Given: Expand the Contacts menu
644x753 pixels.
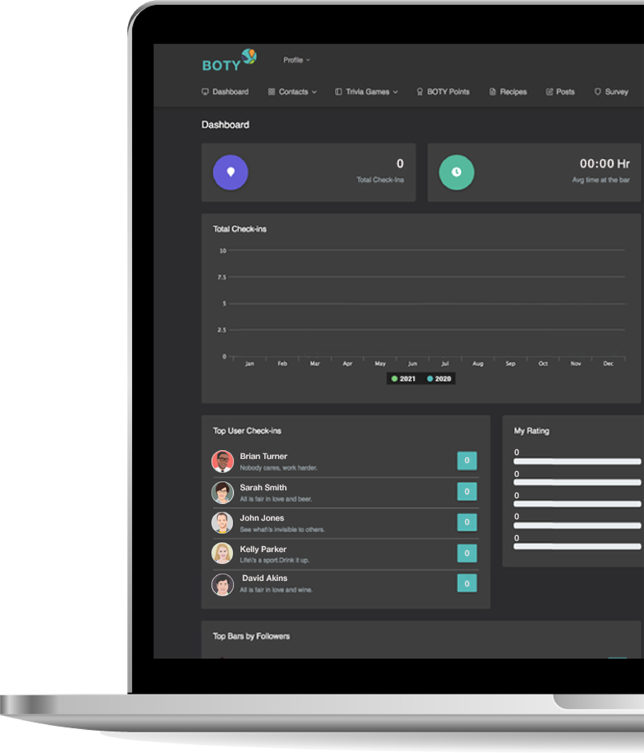Looking at the screenshot, I should pos(293,92).
